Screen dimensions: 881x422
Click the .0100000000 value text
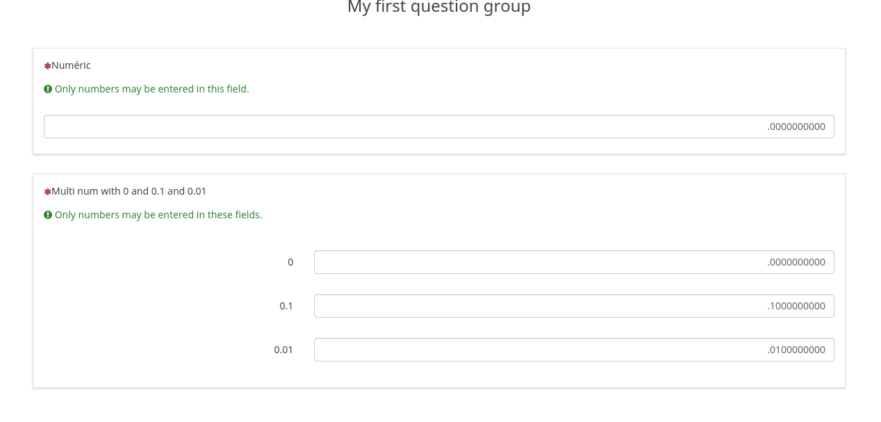796,350
